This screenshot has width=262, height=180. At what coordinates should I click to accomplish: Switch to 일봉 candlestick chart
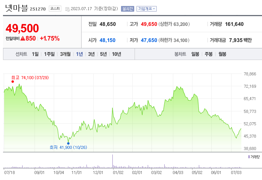tap(195, 54)
